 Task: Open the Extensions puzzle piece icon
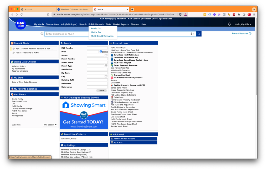[239, 15]
